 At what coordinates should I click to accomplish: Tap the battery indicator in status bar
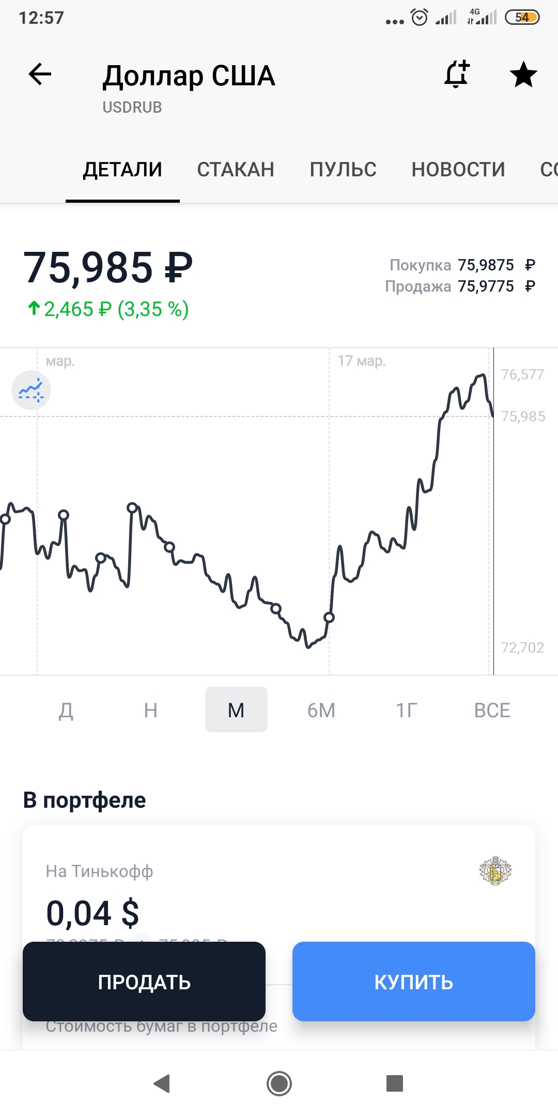click(x=522, y=18)
